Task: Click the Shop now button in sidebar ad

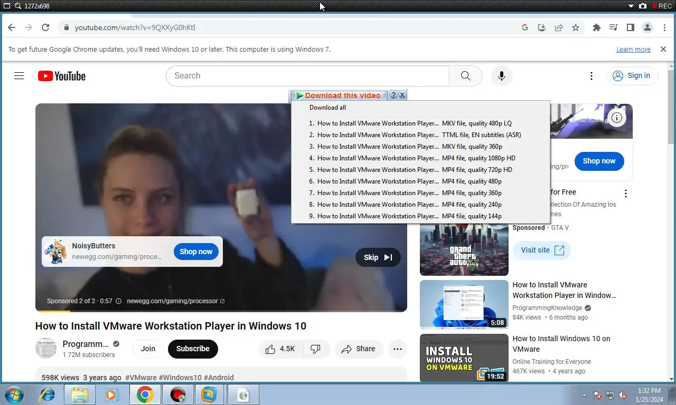Action: click(599, 161)
